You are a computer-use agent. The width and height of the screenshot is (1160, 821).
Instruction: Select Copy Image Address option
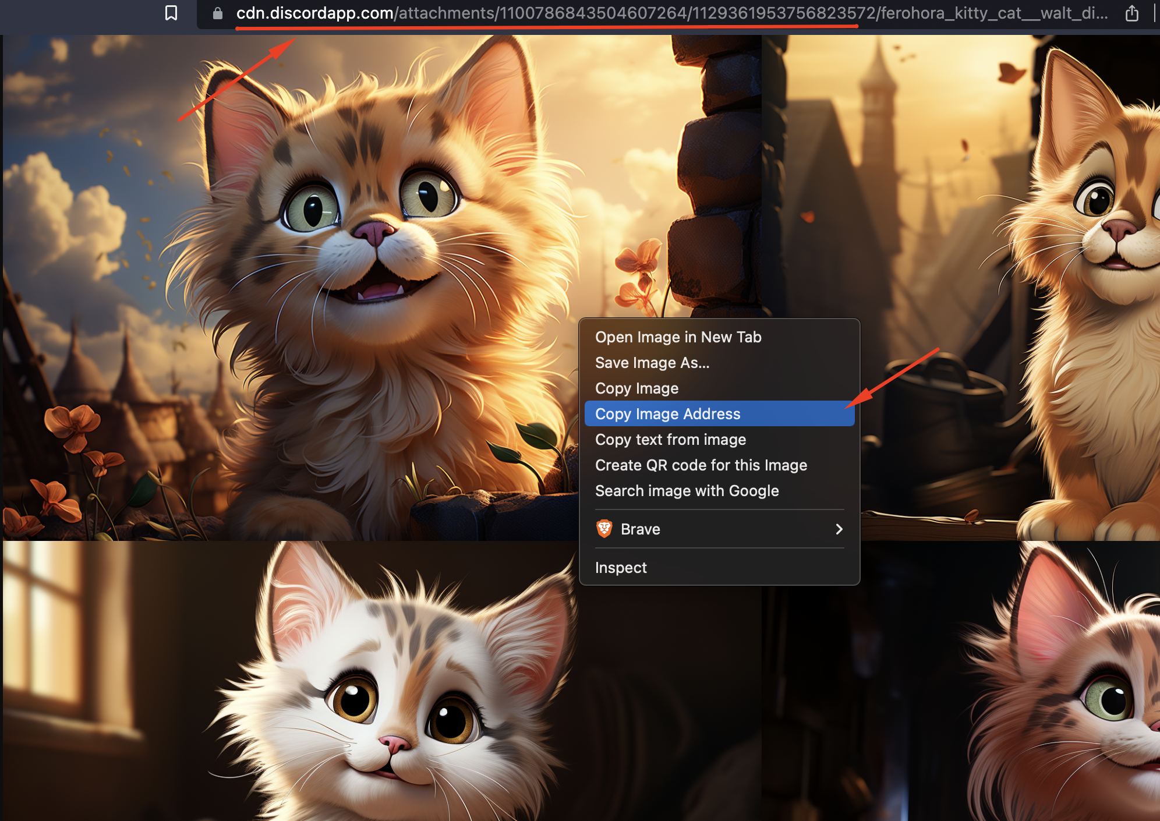719,414
